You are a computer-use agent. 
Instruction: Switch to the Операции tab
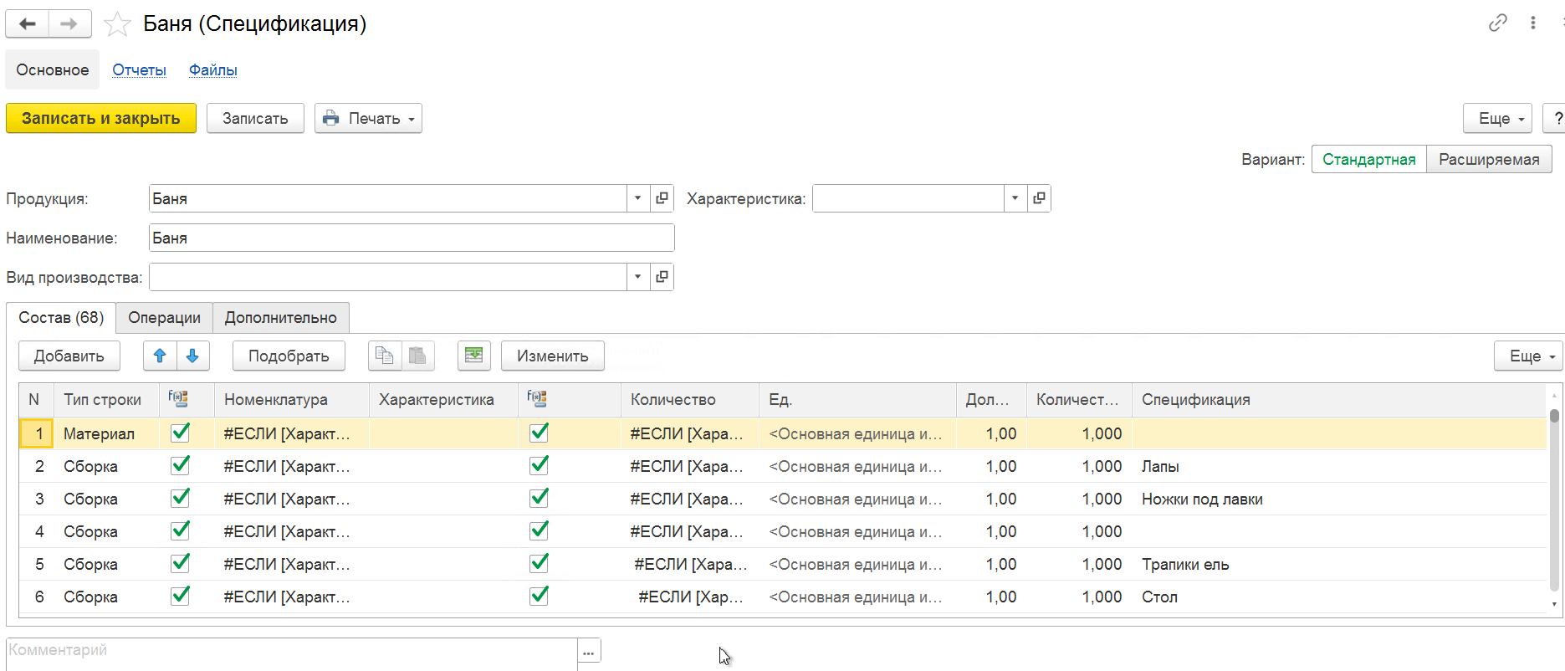click(x=164, y=318)
